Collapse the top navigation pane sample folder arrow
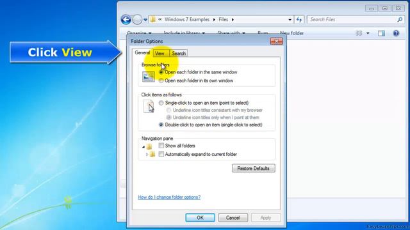Screen dimensions: 410x230 [143, 147]
